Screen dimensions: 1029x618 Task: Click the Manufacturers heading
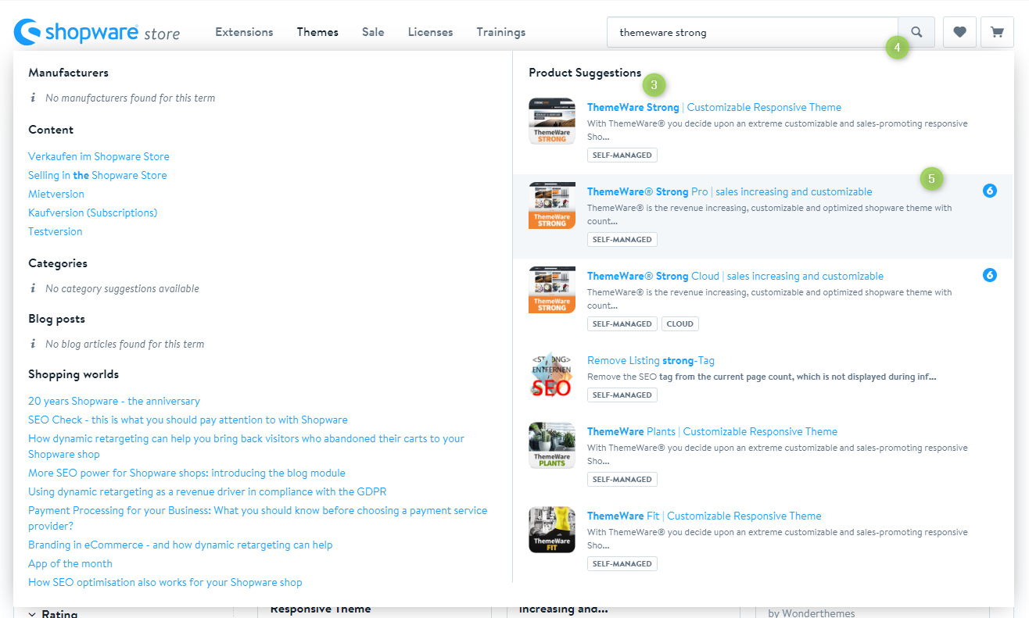[69, 73]
